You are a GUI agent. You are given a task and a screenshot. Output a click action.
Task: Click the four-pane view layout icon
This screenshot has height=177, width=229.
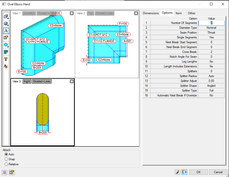click(x=6, y=52)
